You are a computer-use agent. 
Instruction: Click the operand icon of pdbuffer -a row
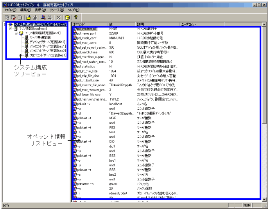coord(75,184)
